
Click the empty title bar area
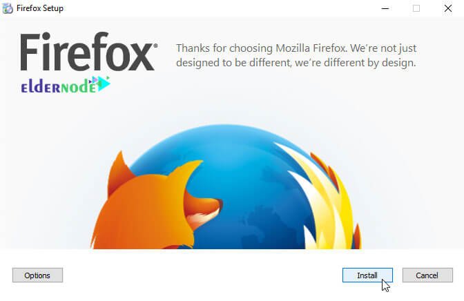[x=219, y=8]
